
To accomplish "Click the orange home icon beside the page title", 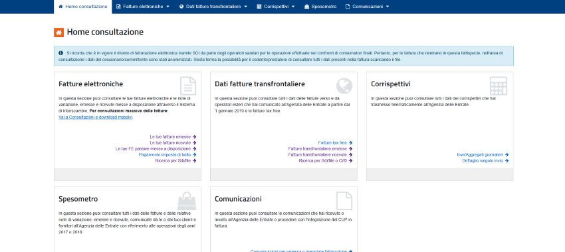I will [x=58, y=32].
